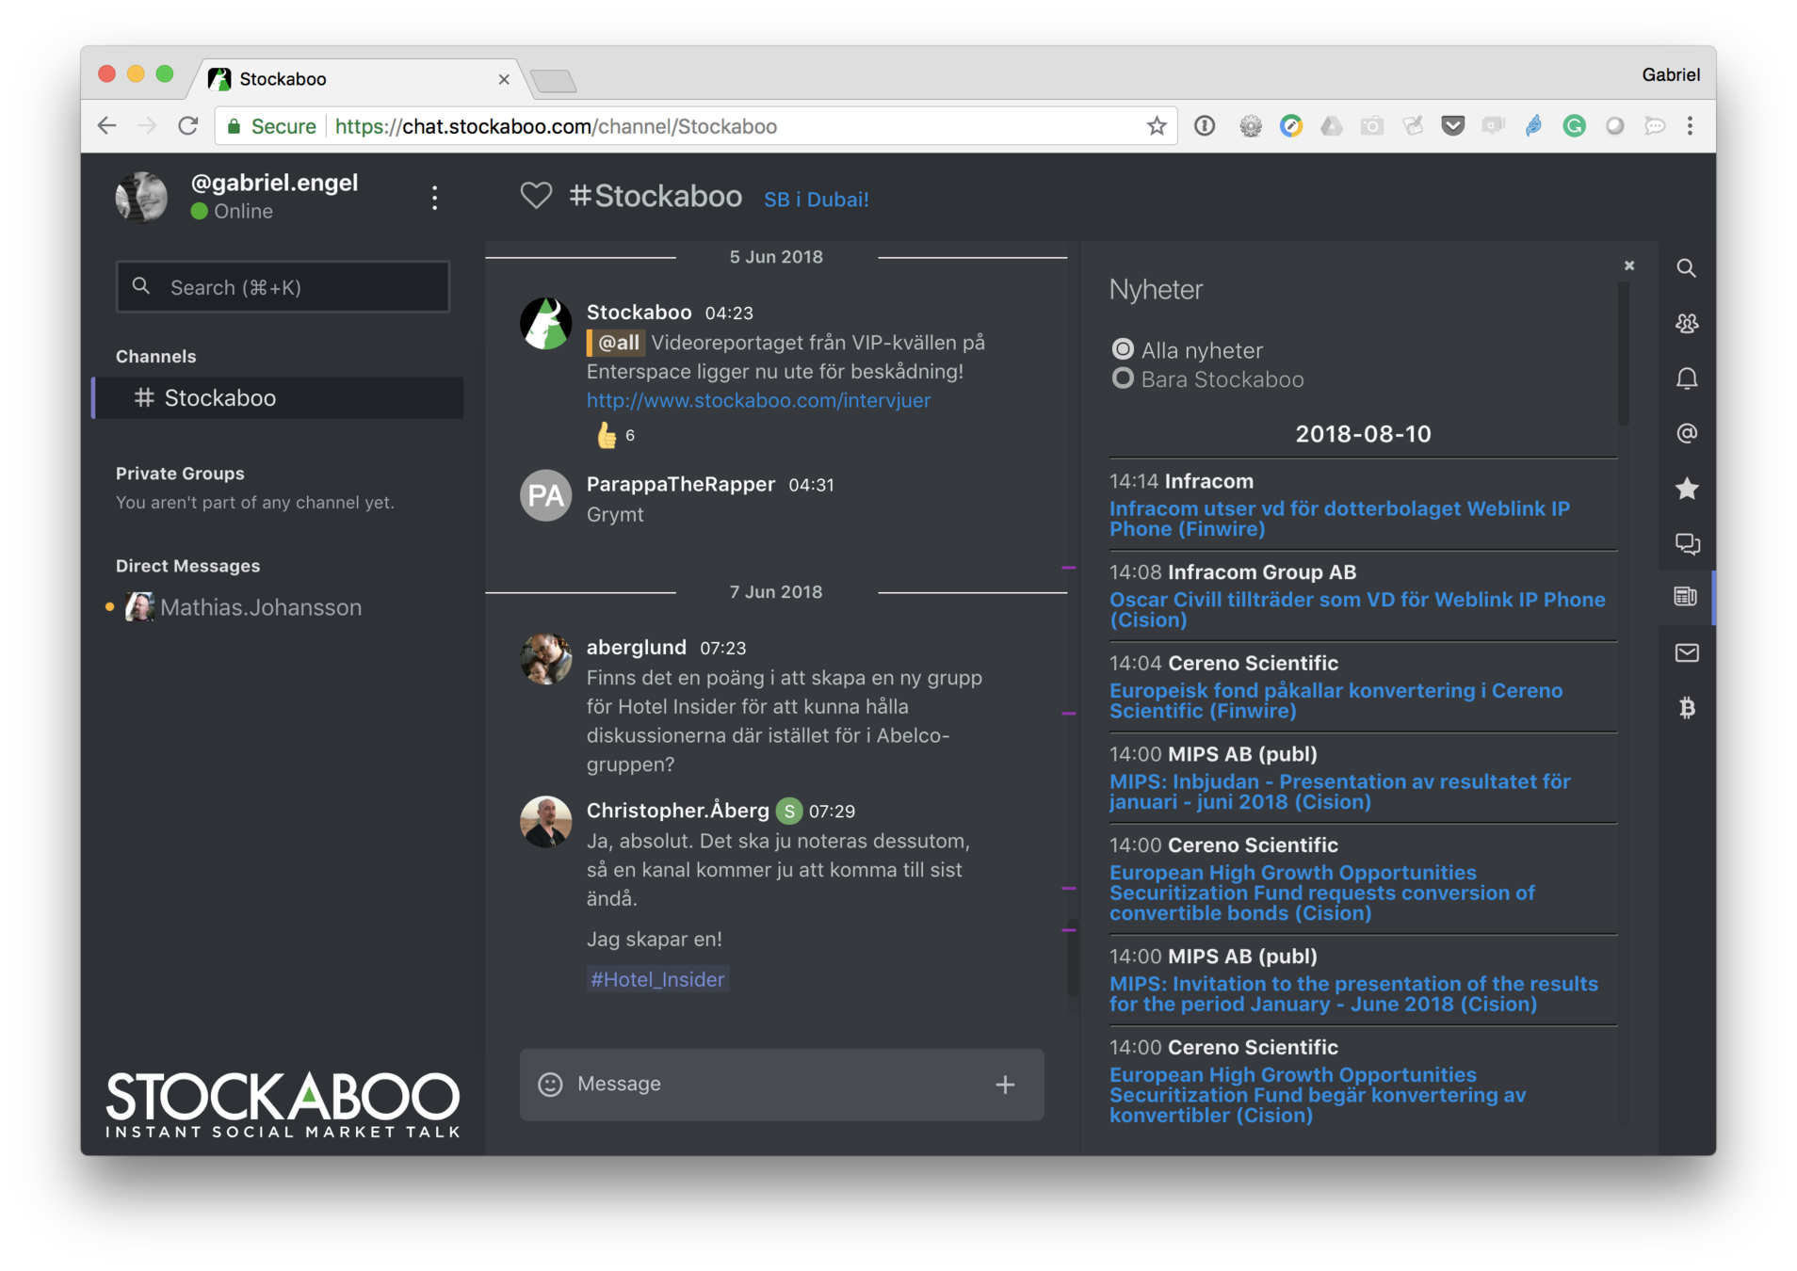Open the stockaboo.com/intervjuer link
Viewport: 1797px width, 1271px height.
pyautogui.click(x=758, y=400)
